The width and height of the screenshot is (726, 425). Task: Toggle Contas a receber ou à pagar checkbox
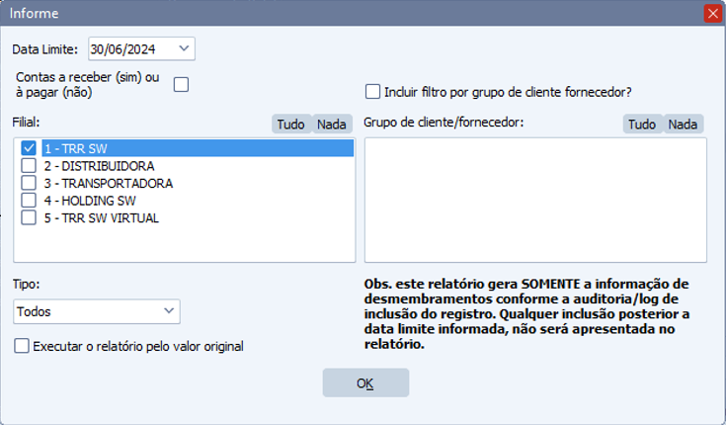181,85
